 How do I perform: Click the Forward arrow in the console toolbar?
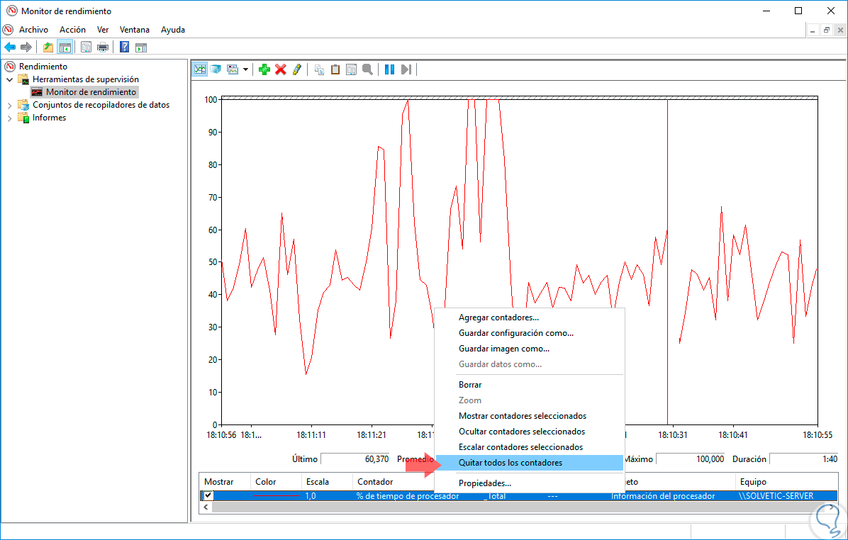(26, 47)
